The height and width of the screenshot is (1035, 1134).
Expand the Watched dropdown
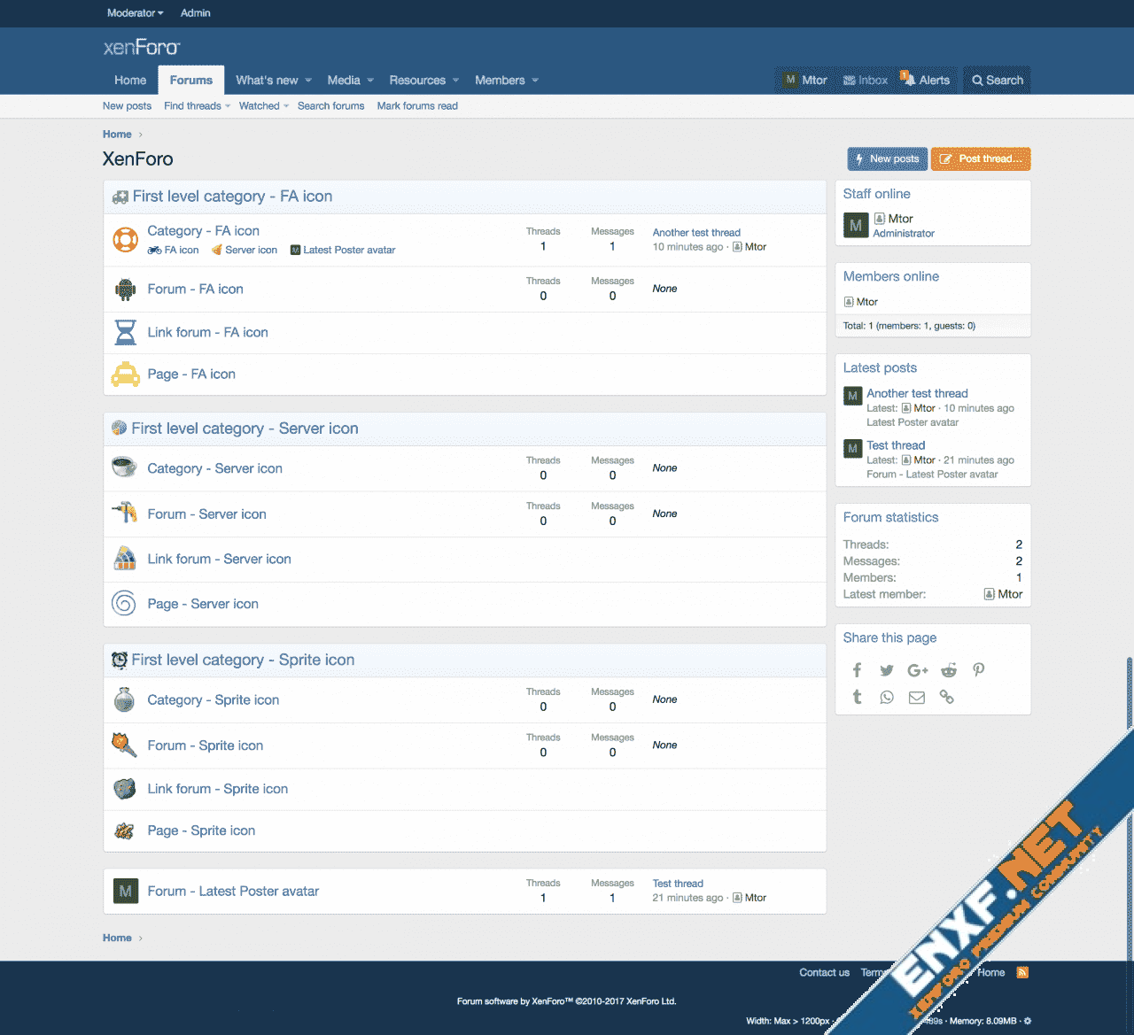pyautogui.click(x=286, y=106)
